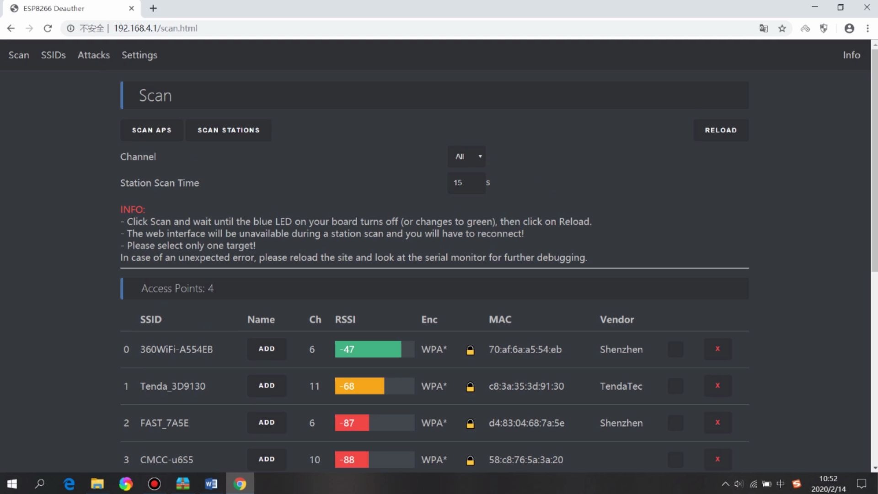Go to the Attacks page
Viewport: 878px width, 494px height.
[x=94, y=55]
